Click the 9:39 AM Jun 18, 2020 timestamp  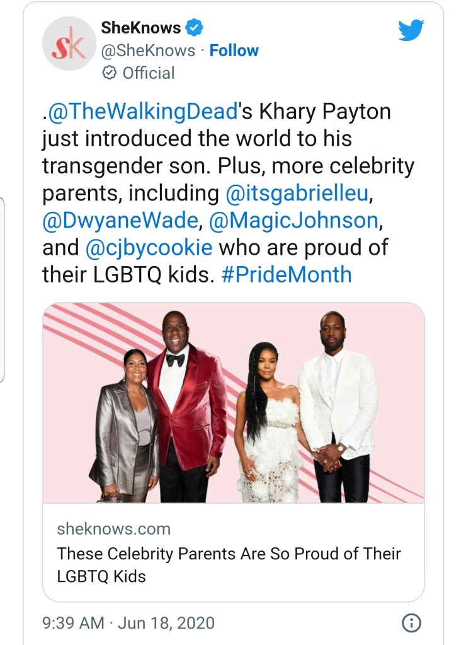pyautogui.click(x=128, y=624)
